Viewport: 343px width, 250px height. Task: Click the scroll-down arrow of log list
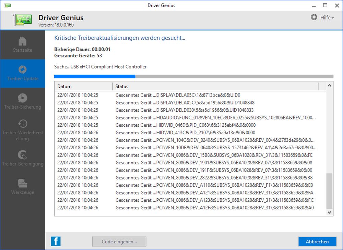[x=330, y=213]
